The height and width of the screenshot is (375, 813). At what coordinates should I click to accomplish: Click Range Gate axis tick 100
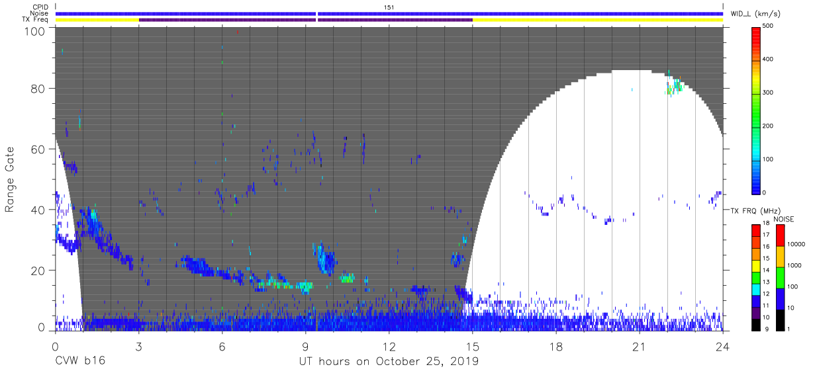click(34, 31)
